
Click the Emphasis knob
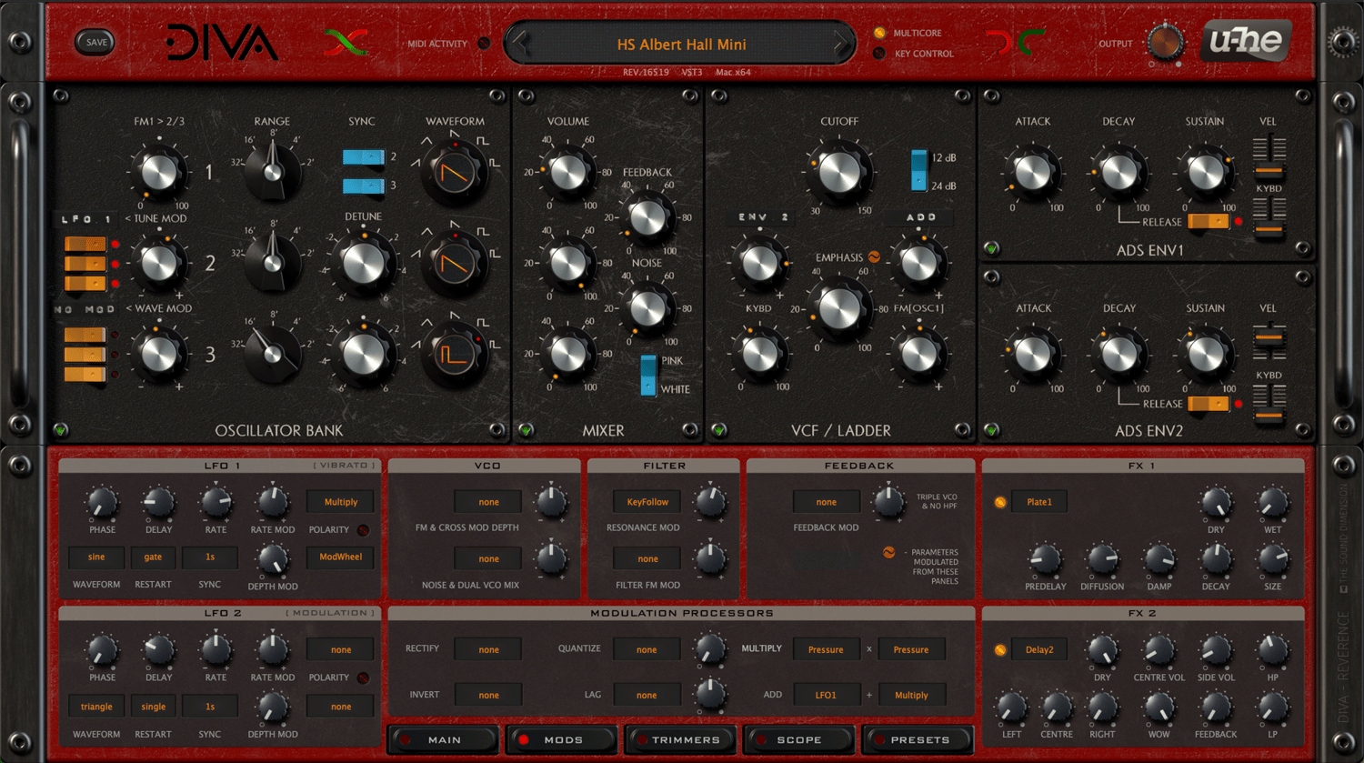point(839,308)
